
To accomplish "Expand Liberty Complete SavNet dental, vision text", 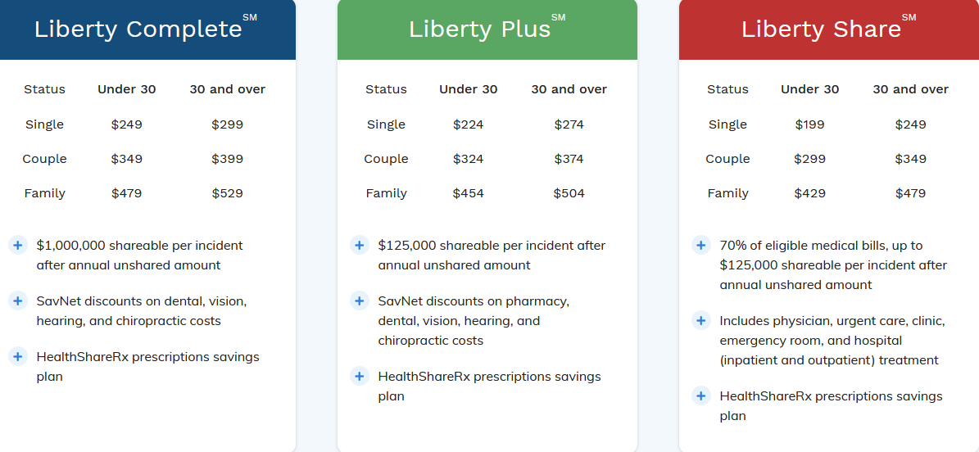I will [x=141, y=310].
